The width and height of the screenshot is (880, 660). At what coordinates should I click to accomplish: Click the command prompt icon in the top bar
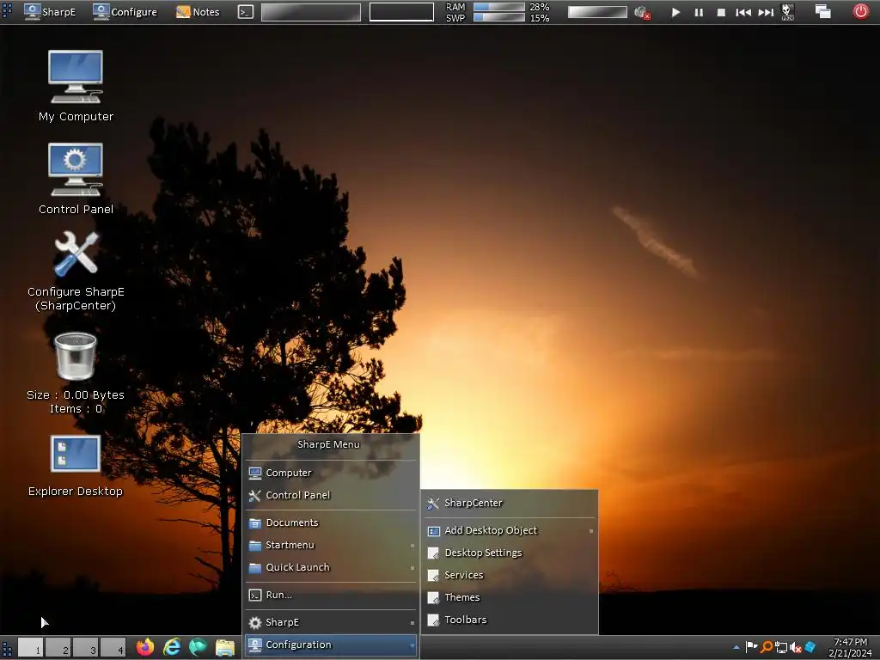pos(246,12)
